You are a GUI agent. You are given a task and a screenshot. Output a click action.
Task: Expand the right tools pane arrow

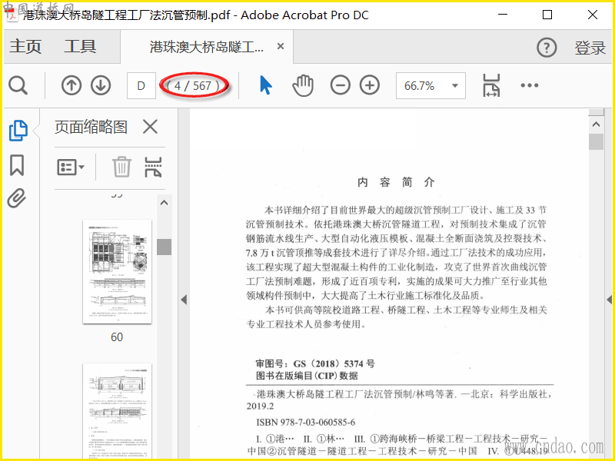[609, 300]
